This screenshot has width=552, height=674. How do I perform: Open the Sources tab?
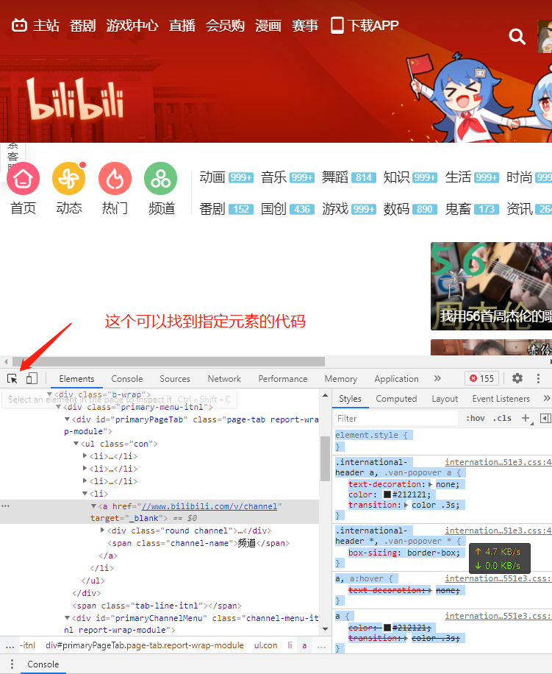[175, 379]
